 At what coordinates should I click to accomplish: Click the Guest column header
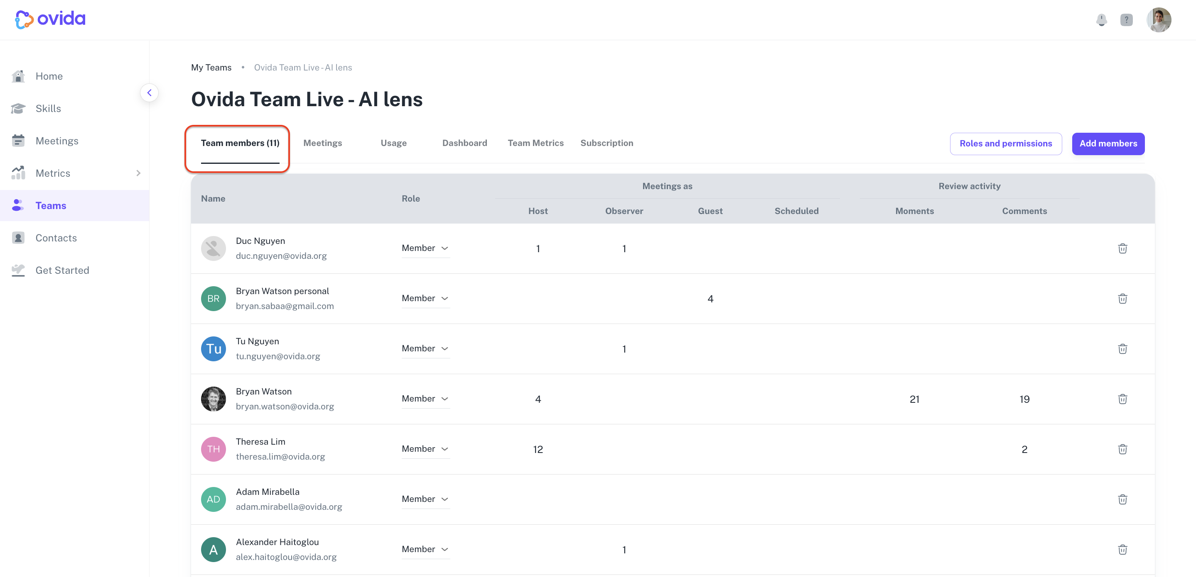tap(710, 211)
